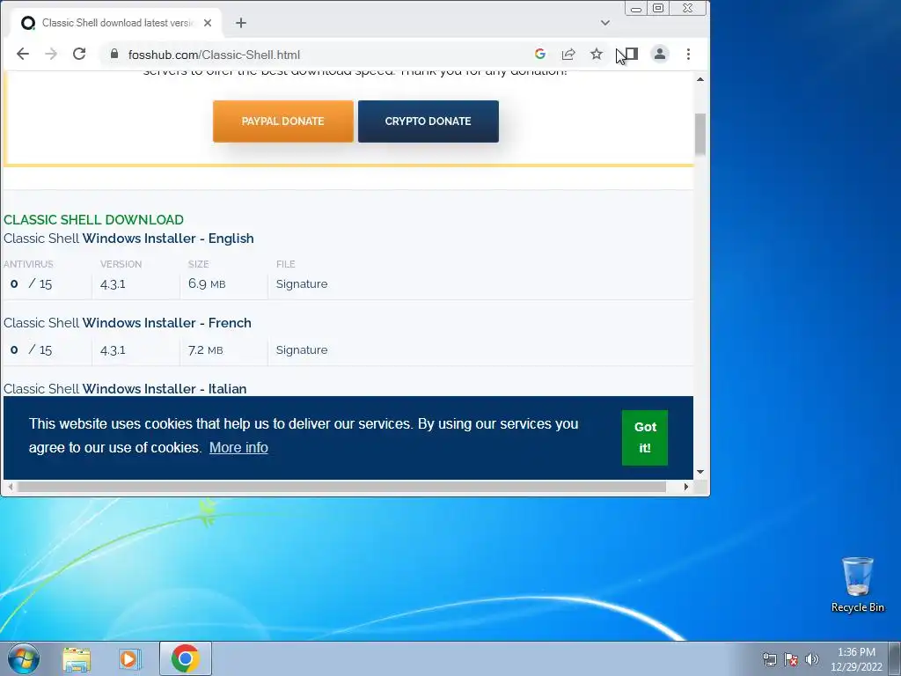This screenshot has width=901, height=676.
Task: Click the browser forward arrow
Action: (x=51, y=54)
